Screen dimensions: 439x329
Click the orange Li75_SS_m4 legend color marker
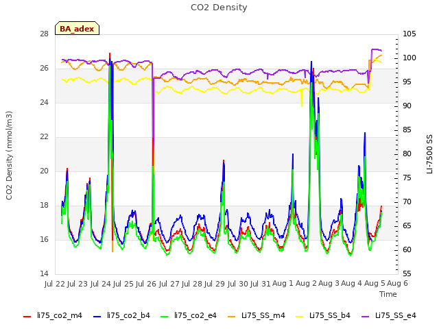coord(232,317)
